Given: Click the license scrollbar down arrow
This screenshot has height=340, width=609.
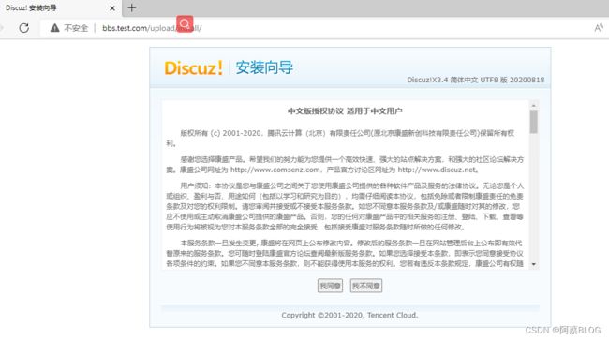Looking at the screenshot, I should pyautogui.click(x=534, y=264).
